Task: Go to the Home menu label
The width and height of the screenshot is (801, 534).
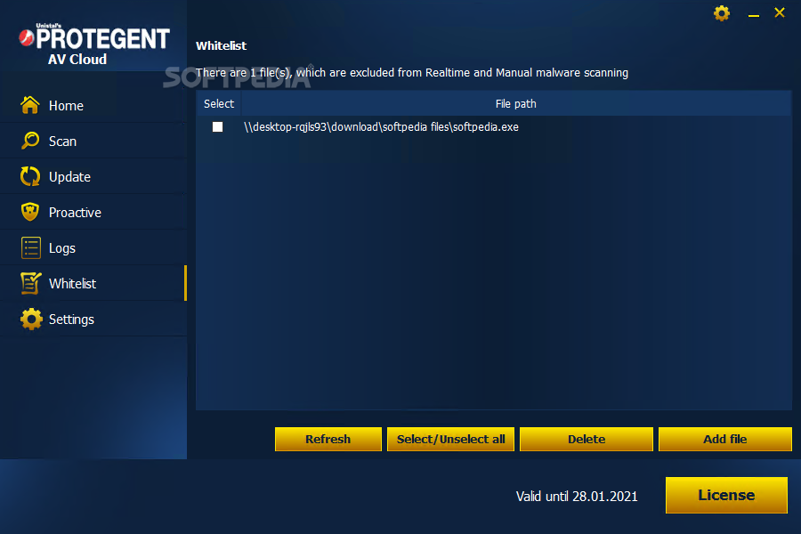Action: (66, 106)
